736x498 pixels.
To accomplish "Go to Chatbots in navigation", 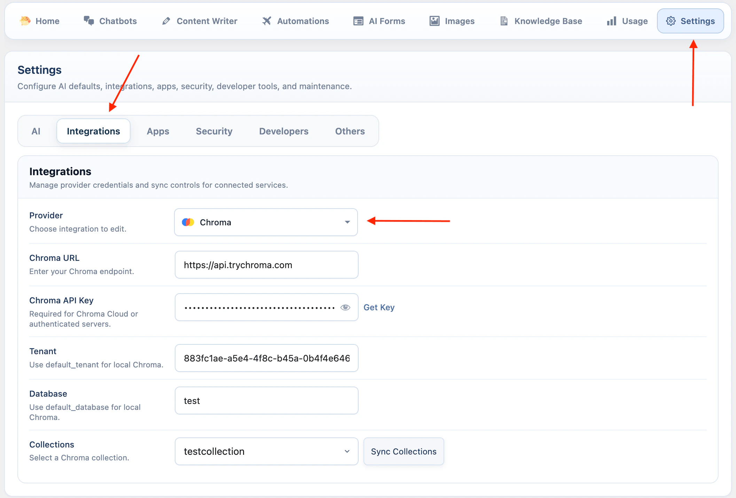I will [110, 21].
